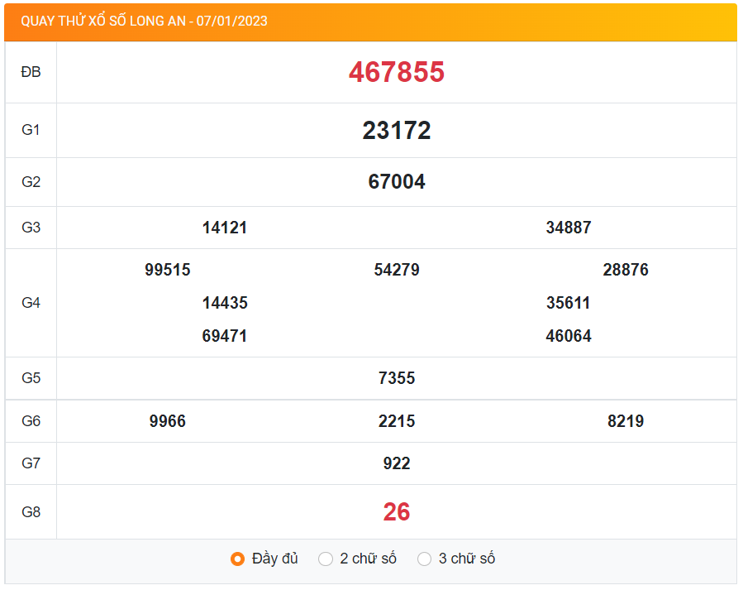Select the "Đầy đủ" radio button
743x590 pixels.
(238, 559)
